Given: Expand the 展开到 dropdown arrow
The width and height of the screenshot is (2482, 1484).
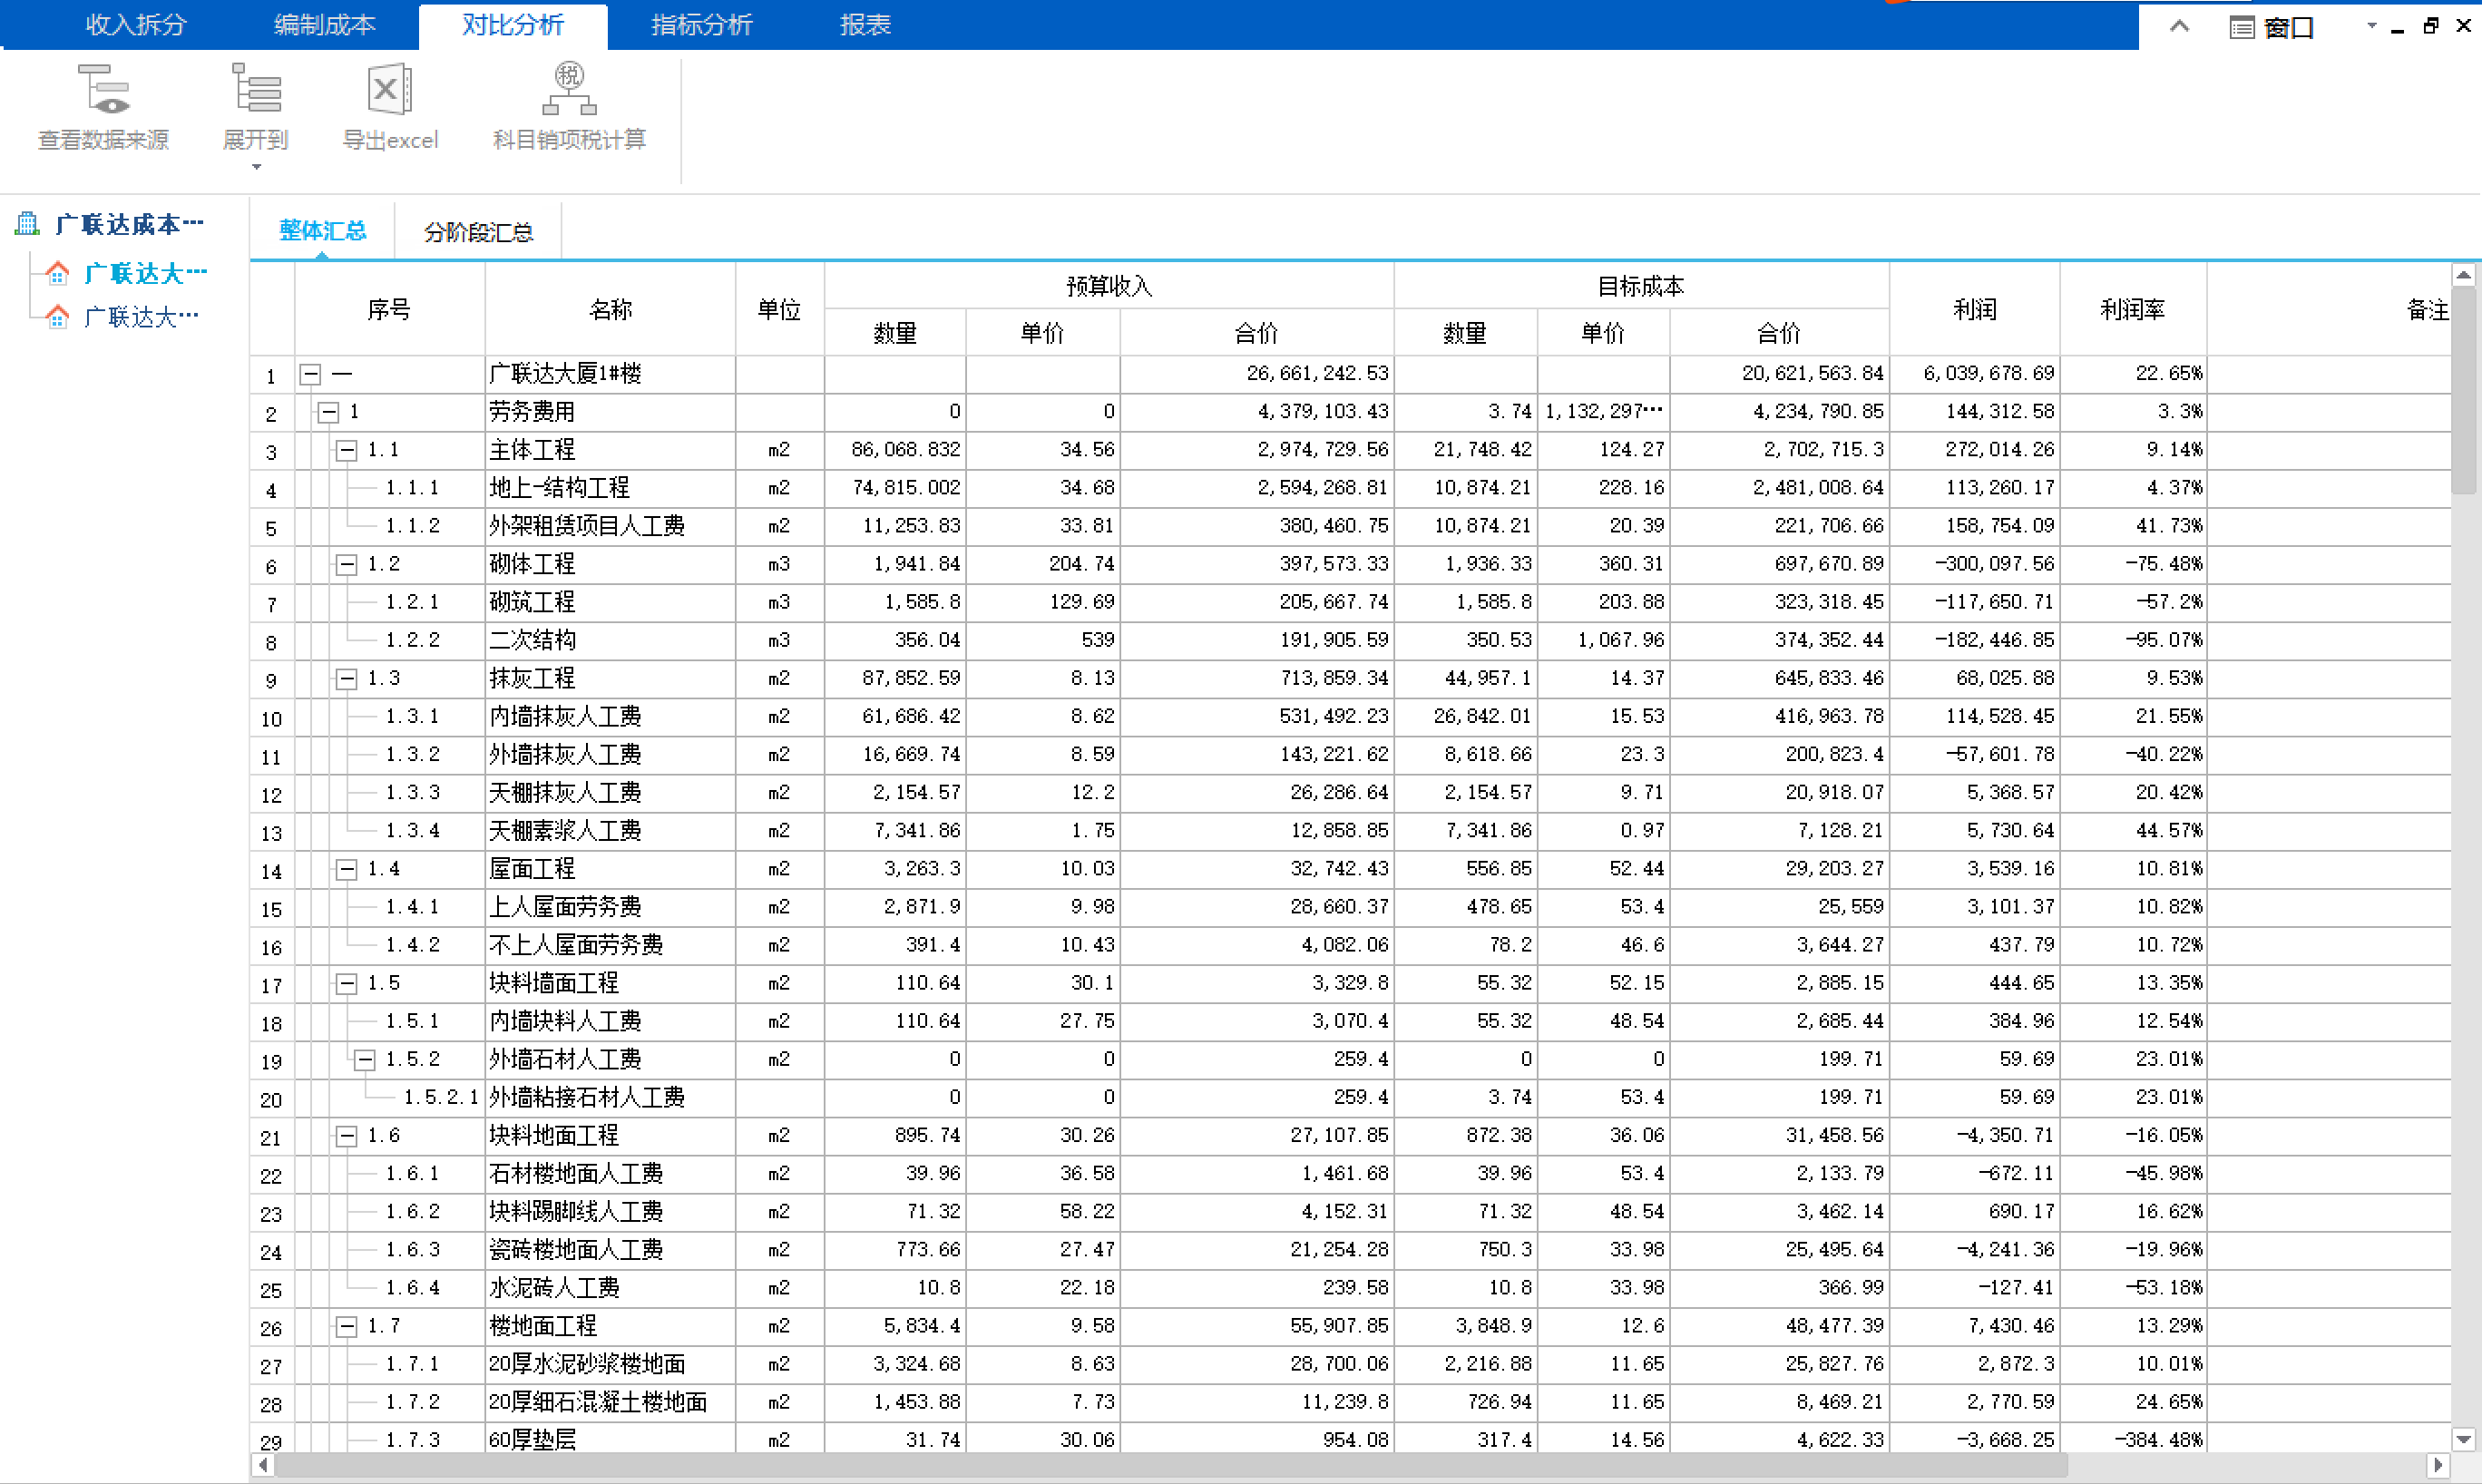Looking at the screenshot, I should coord(257,167).
